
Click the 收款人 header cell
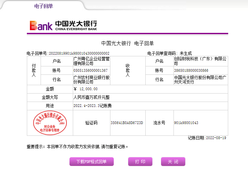(128, 70)
